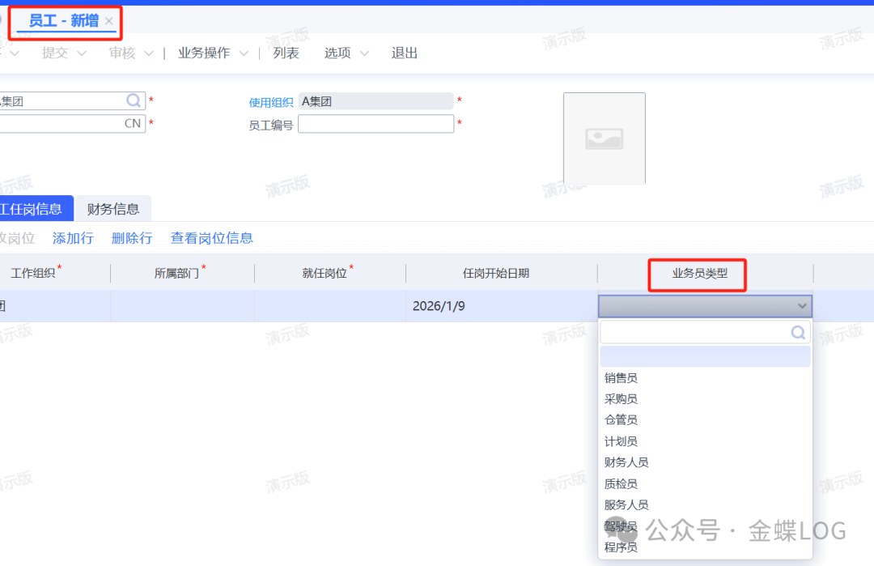Screen dimensions: 874x566
Task: Click the search magnifier in organization field
Action: (x=134, y=101)
